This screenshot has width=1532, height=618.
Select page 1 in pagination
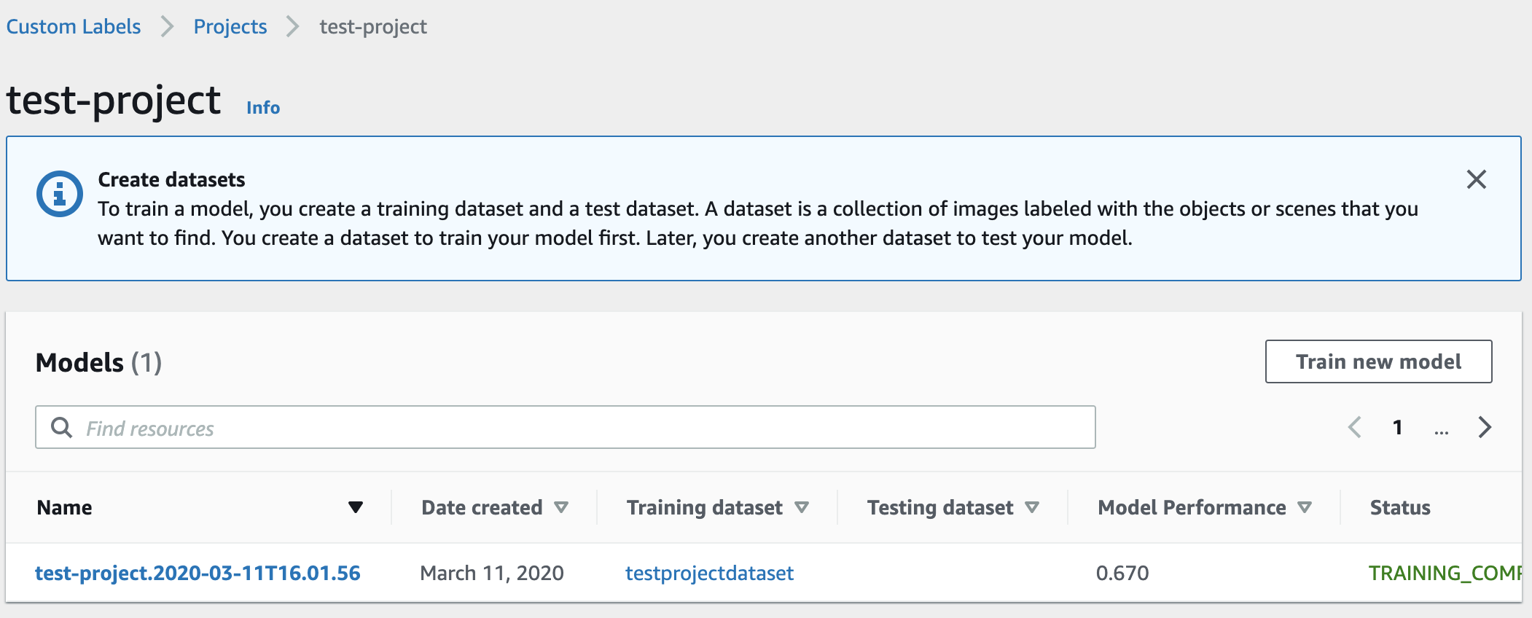[1397, 427]
